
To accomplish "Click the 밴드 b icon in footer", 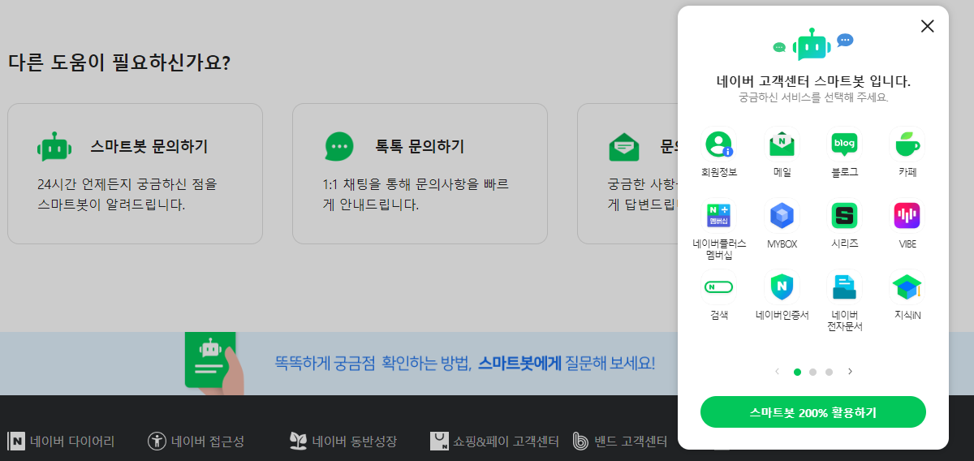I will point(581,442).
